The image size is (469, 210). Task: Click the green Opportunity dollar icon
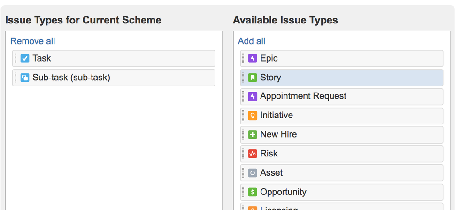[x=253, y=192]
